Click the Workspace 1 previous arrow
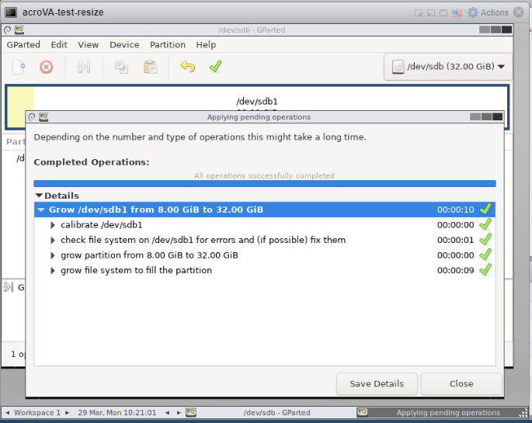Image resolution: width=532 pixels, height=423 pixels. coord(8,413)
